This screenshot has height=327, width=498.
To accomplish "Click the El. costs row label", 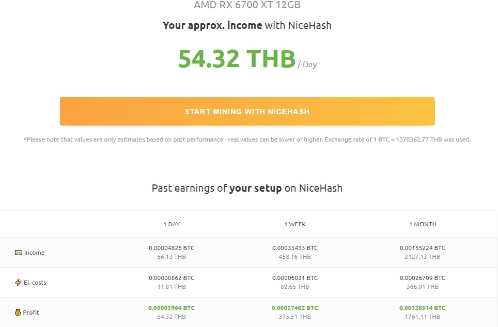I will click(x=35, y=283).
